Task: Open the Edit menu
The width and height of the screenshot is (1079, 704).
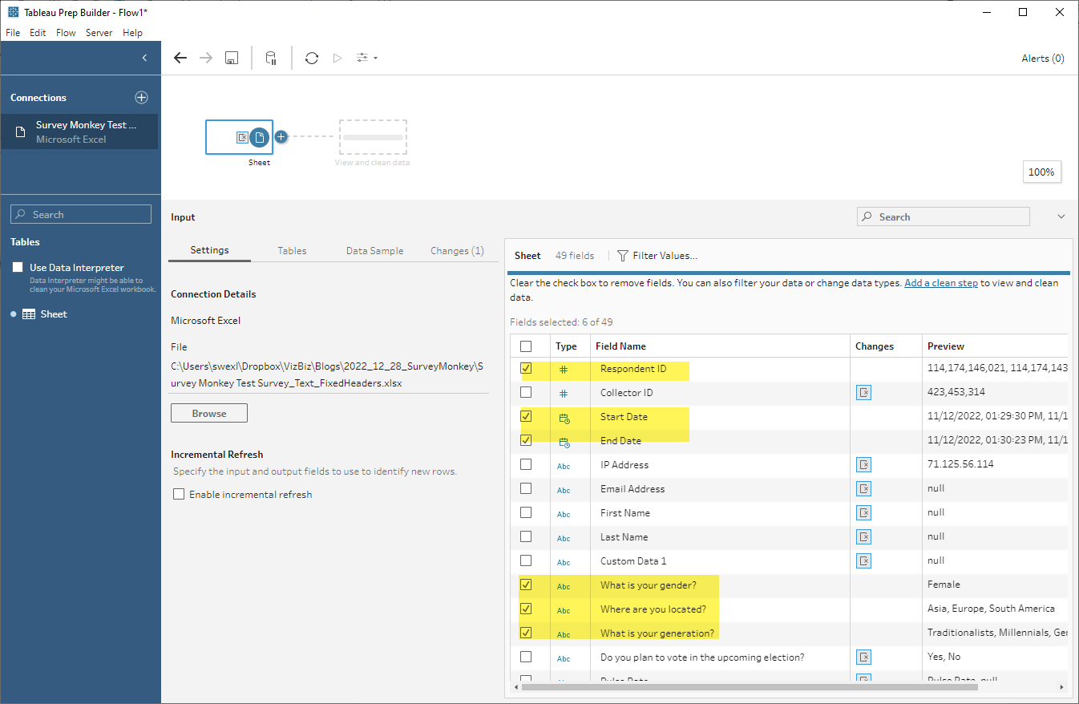Action: pyautogui.click(x=38, y=33)
